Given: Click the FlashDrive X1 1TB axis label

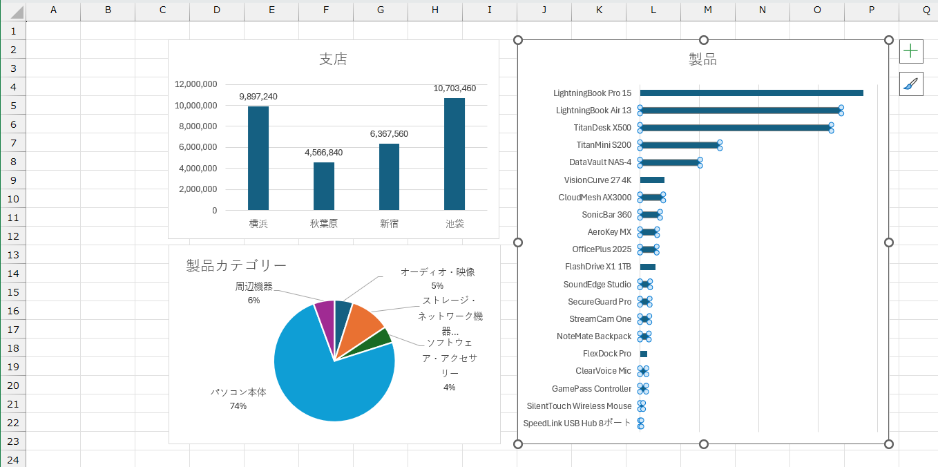Looking at the screenshot, I should pyautogui.click(x=598, y=267).
